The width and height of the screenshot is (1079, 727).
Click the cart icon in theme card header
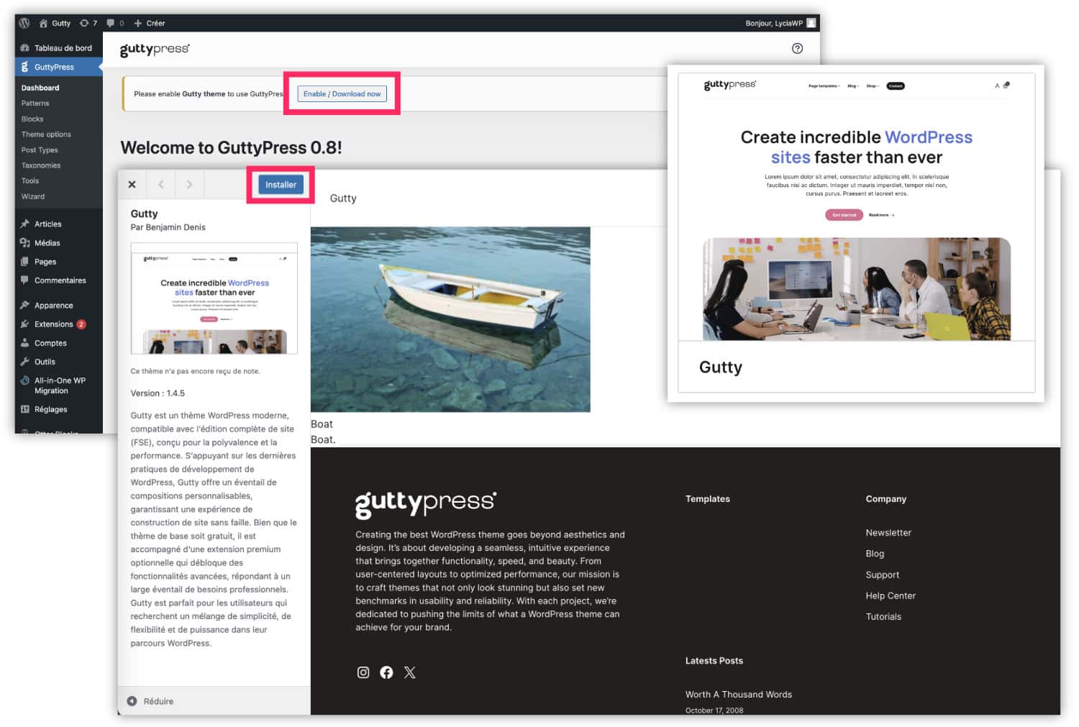click(x=1006, y=85)
